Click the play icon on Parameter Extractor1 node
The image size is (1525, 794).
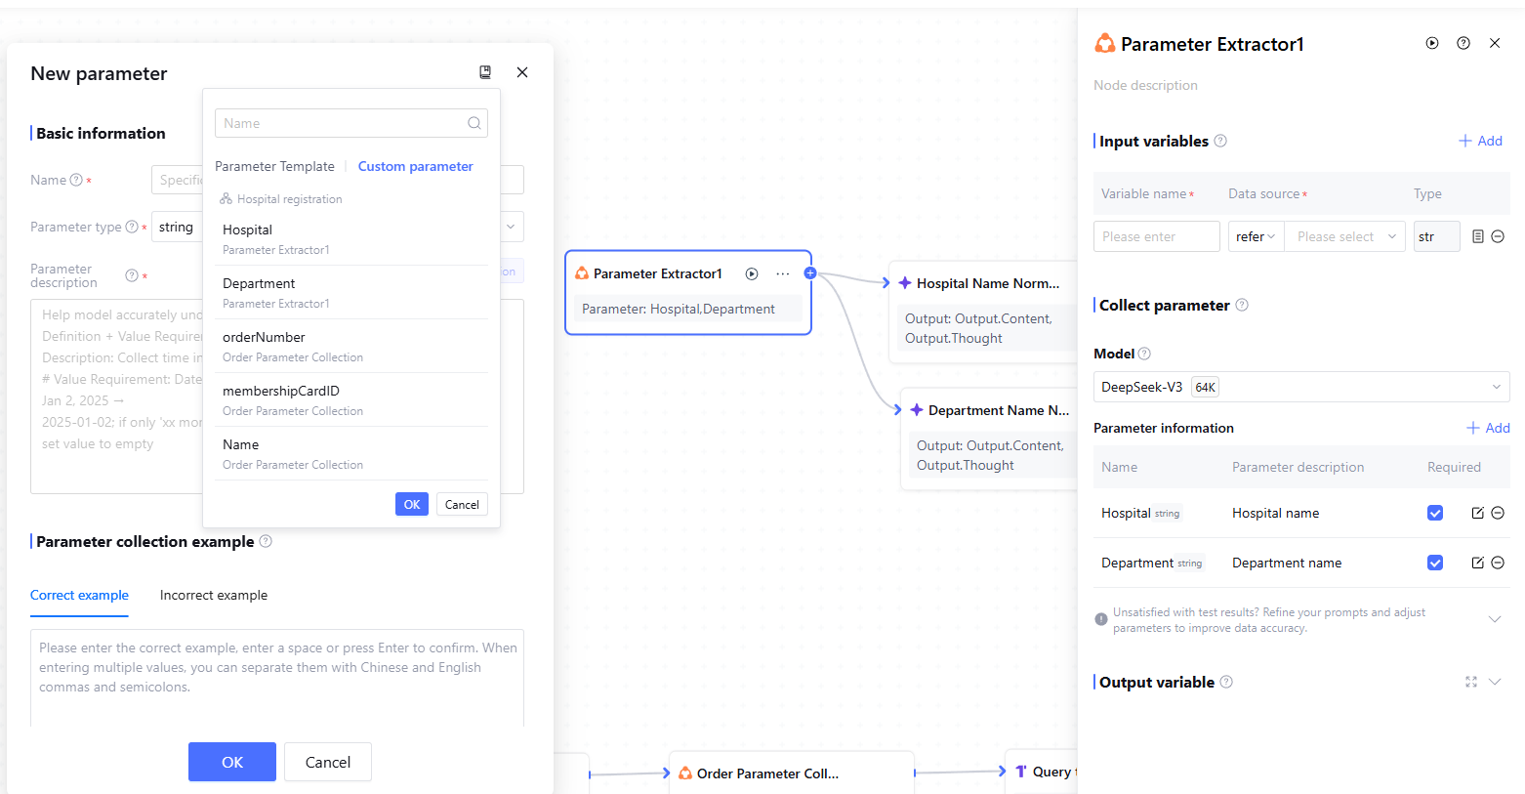coord(752,273)
